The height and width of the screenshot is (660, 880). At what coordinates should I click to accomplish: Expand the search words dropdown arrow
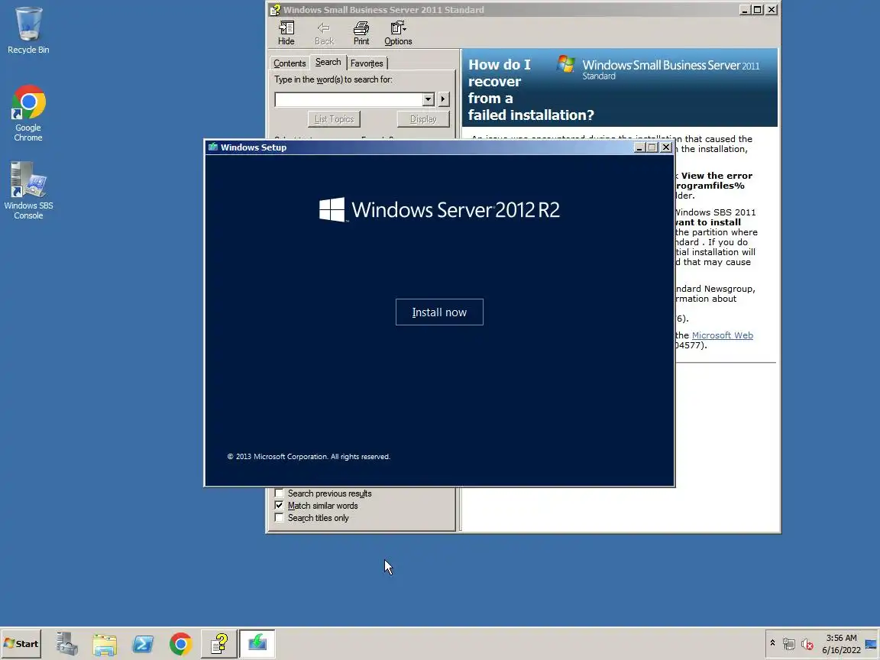tap(429, 99)
